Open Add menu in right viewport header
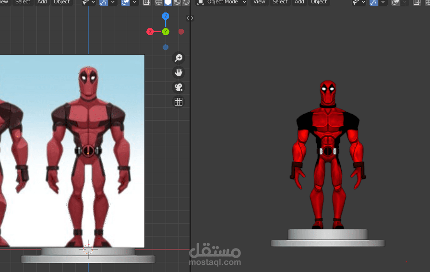Viewport: 430px width, 272px height. click(299, 2)
